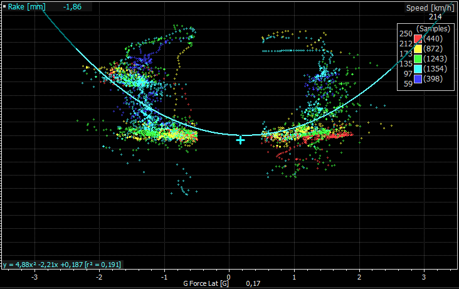Click the G Force Lat [G] axis label
The image size is (459, 289).
pyautogui.click(x=206, y=283)
